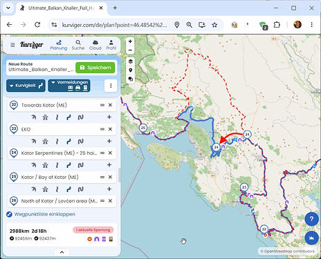Remove the EKO waypoint
321x259 pixels.
(110, 129)
